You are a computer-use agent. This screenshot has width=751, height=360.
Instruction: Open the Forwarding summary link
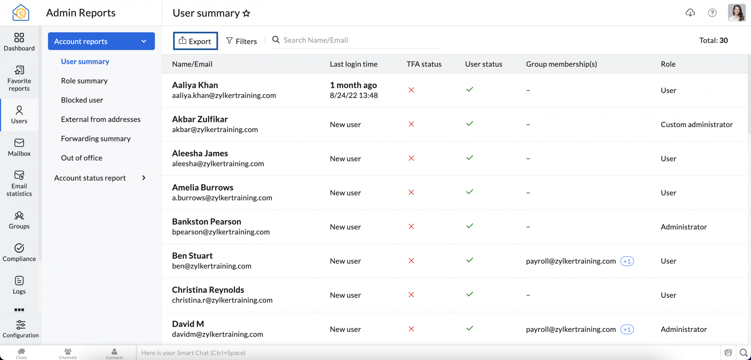tap(96, 138)
